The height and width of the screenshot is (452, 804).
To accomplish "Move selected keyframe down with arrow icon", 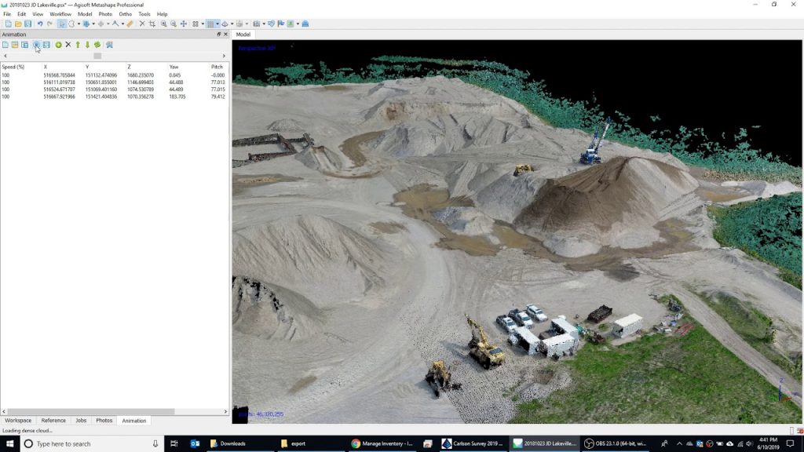I will [x=87, y=45].
